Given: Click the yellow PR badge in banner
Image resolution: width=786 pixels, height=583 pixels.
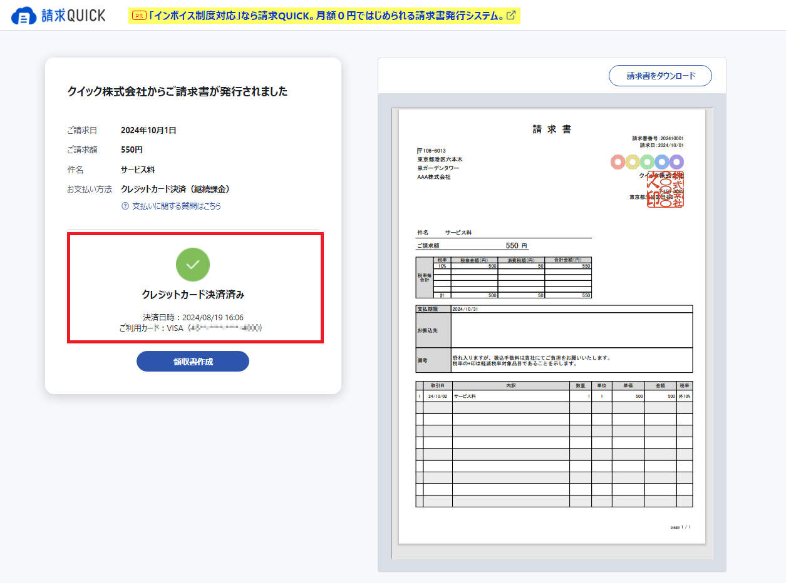Looking at the screenshot, I should coord(139,16).
